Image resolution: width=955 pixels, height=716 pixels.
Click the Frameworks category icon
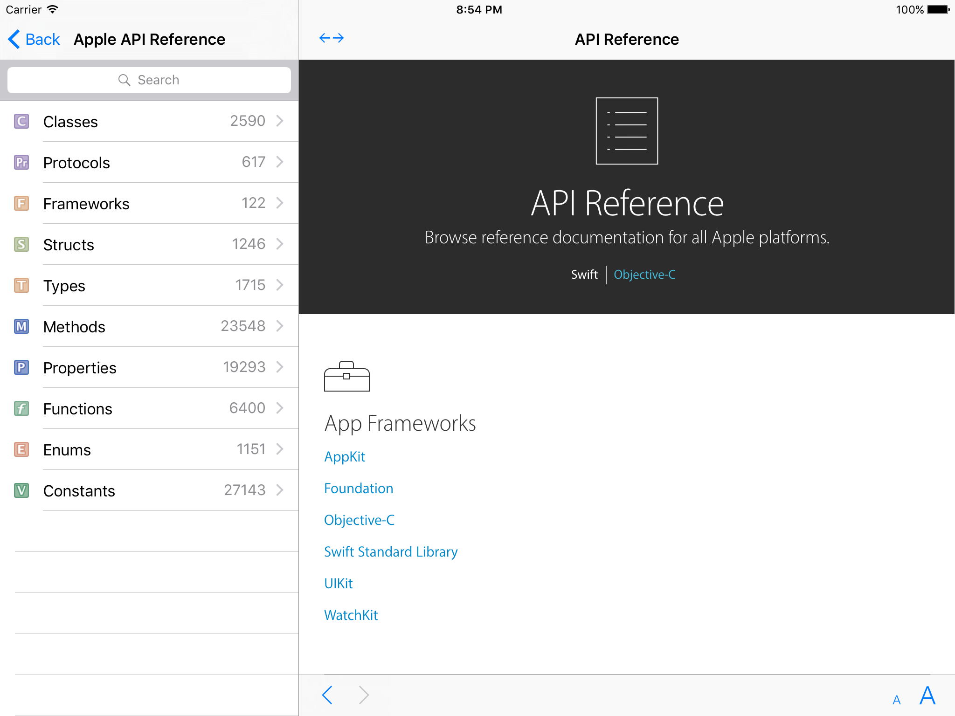tap(21, 203)
